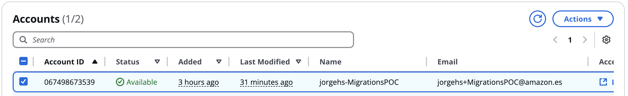
Task: Click the green Available status icon
Action: point(120,82)
